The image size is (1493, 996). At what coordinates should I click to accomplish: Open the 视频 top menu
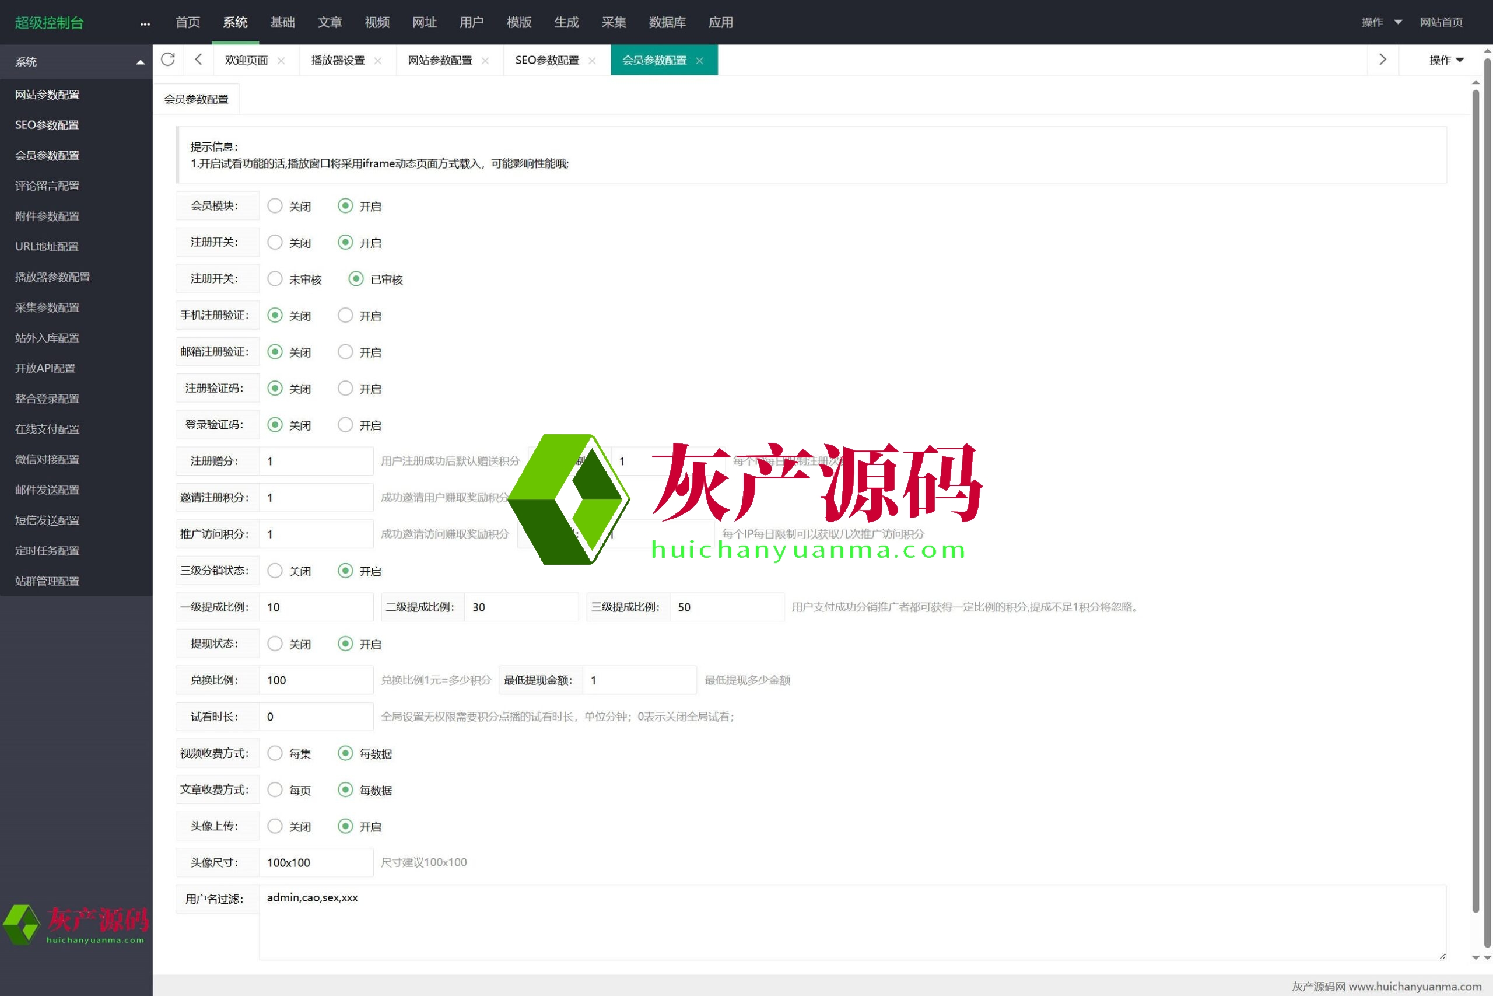click(x=377, y=22)
